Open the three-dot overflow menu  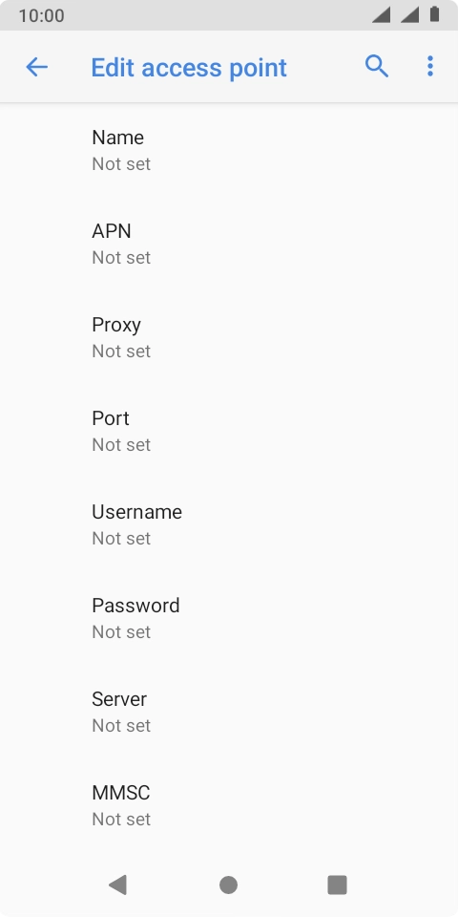[430, 67]
